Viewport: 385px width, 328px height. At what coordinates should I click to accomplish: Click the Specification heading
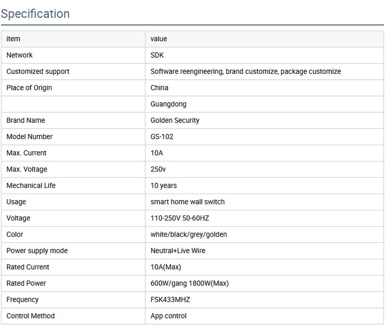point(35,13)
